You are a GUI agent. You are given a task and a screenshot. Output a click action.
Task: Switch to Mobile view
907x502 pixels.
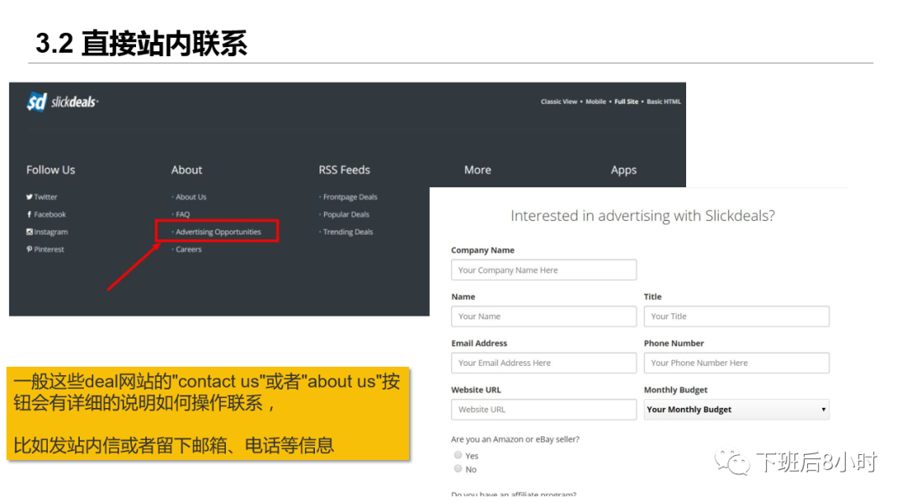tap(596, 101)
